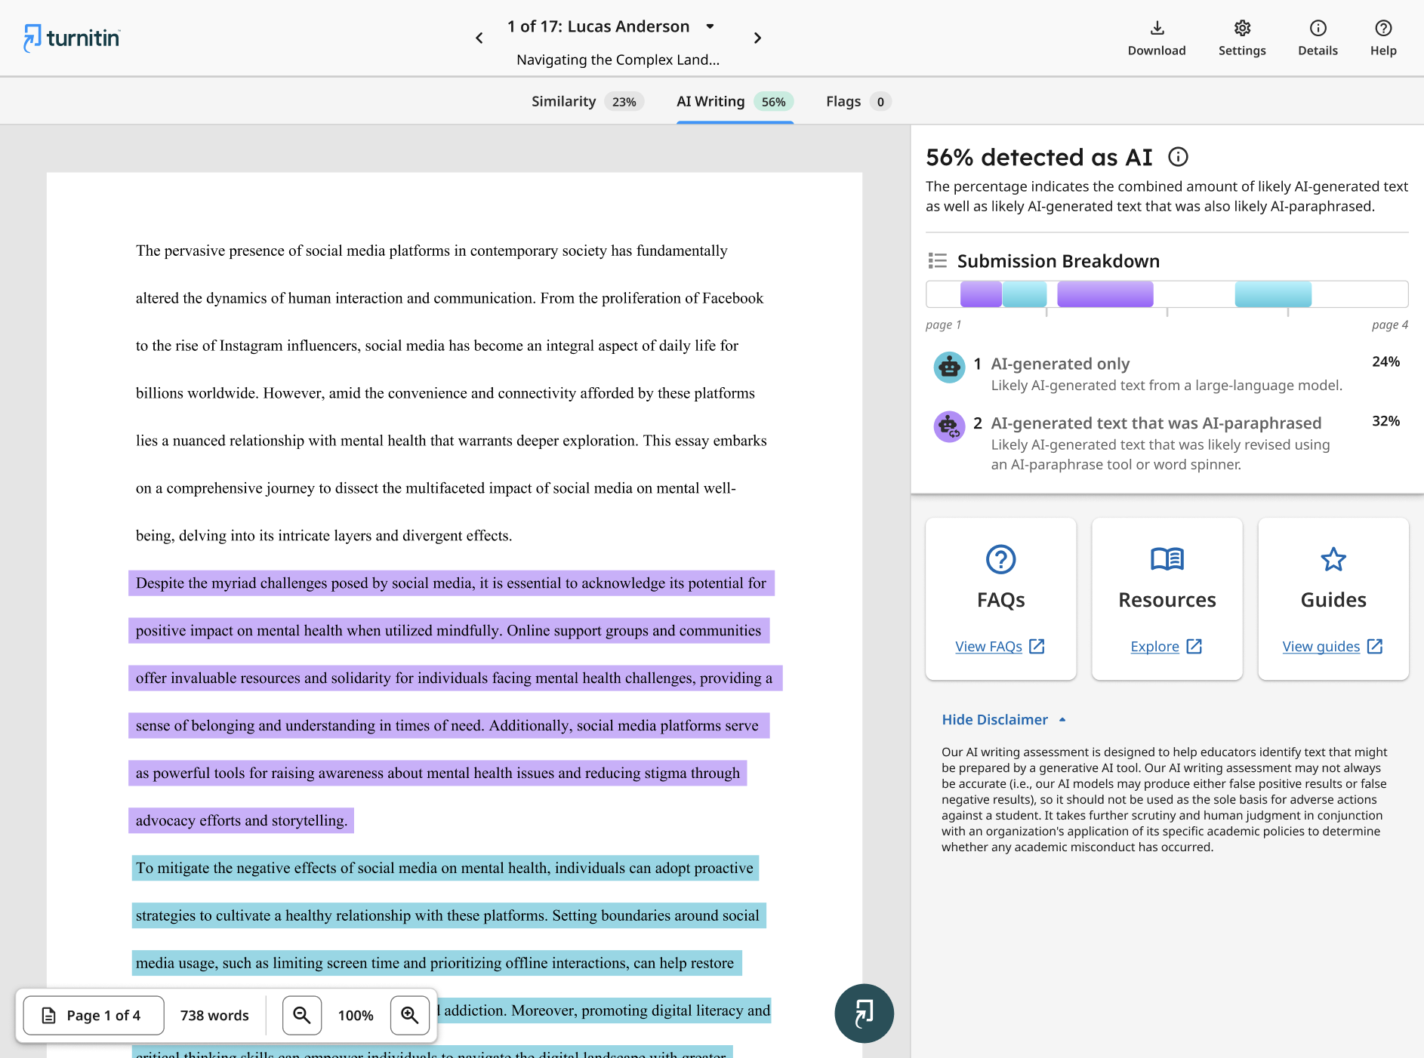Click the Submission Breakdown list icon

937,260
